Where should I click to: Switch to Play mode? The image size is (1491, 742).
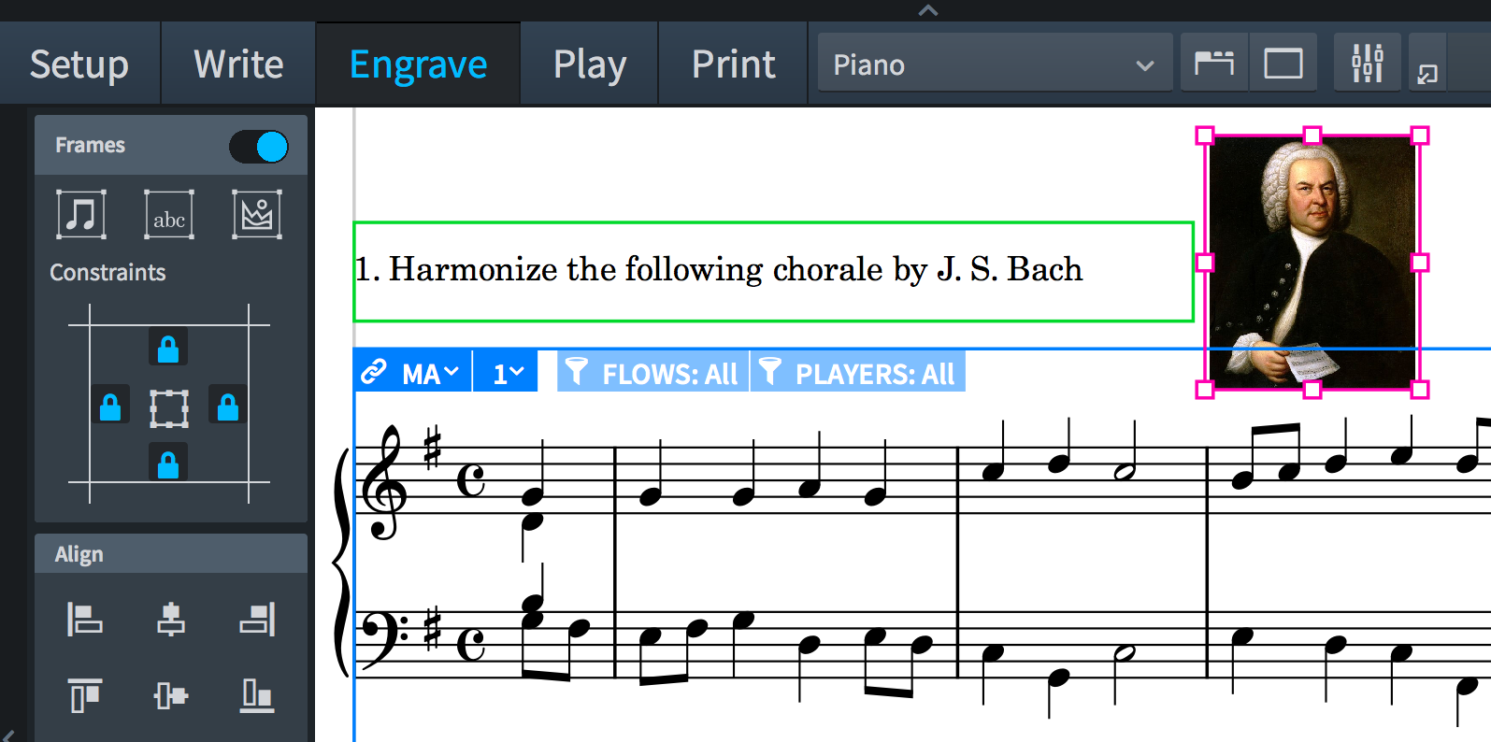(x=589, y=64)
